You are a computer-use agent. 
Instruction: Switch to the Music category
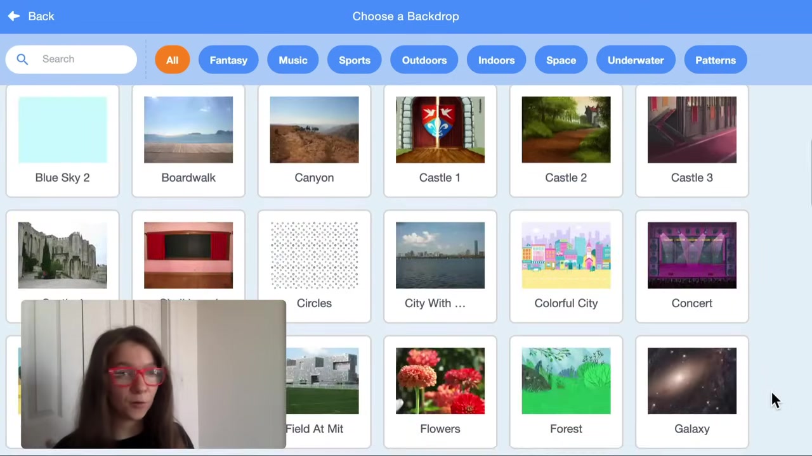[292, 60]
